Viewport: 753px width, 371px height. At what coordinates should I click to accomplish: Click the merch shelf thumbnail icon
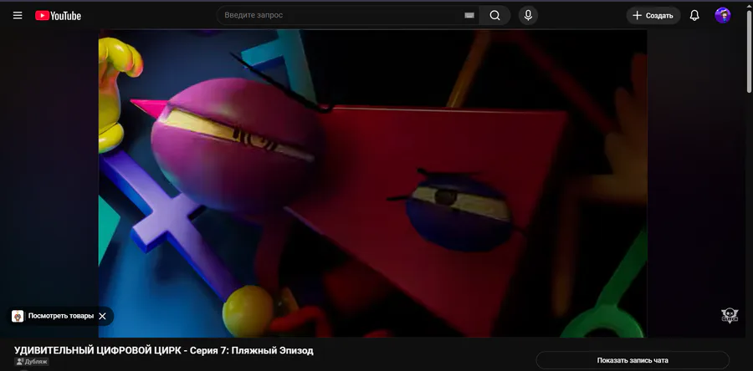point(18,316)
